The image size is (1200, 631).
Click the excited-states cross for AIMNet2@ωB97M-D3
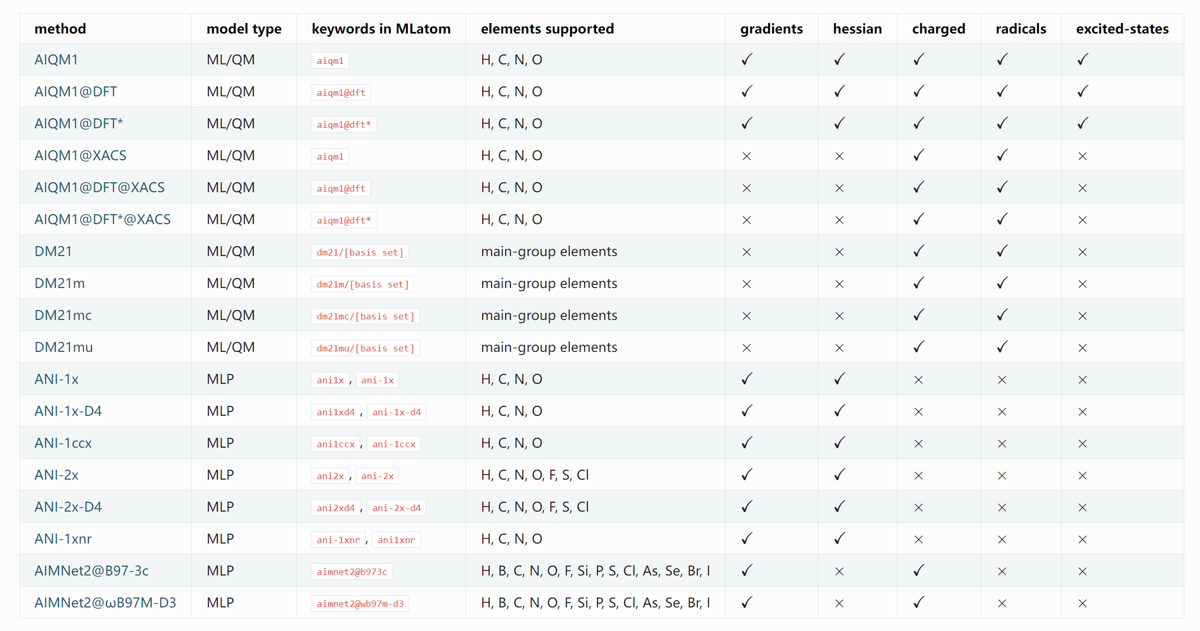click(1083, 603)
